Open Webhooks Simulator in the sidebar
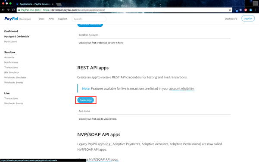Screen dimensions: 259x162 pyautogui.click(x=15, y=78)
